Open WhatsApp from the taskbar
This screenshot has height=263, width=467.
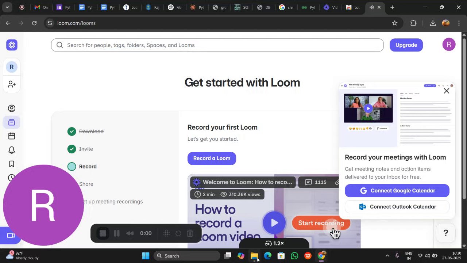[294, 256]
